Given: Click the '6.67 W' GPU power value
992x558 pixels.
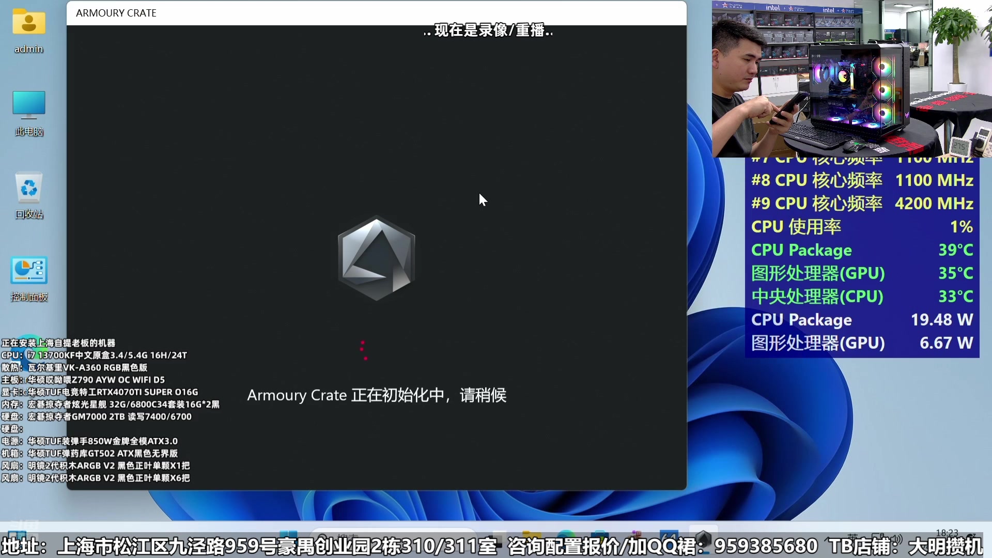Looking at the screenshot, I should click(947, 343).
